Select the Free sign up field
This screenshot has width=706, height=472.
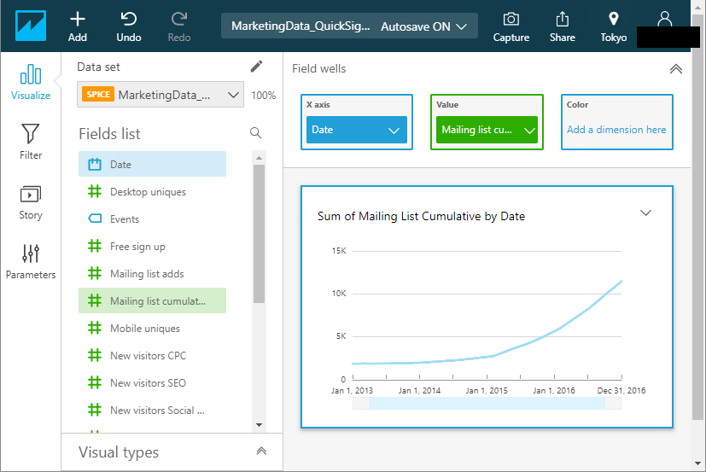pos(137,247)
